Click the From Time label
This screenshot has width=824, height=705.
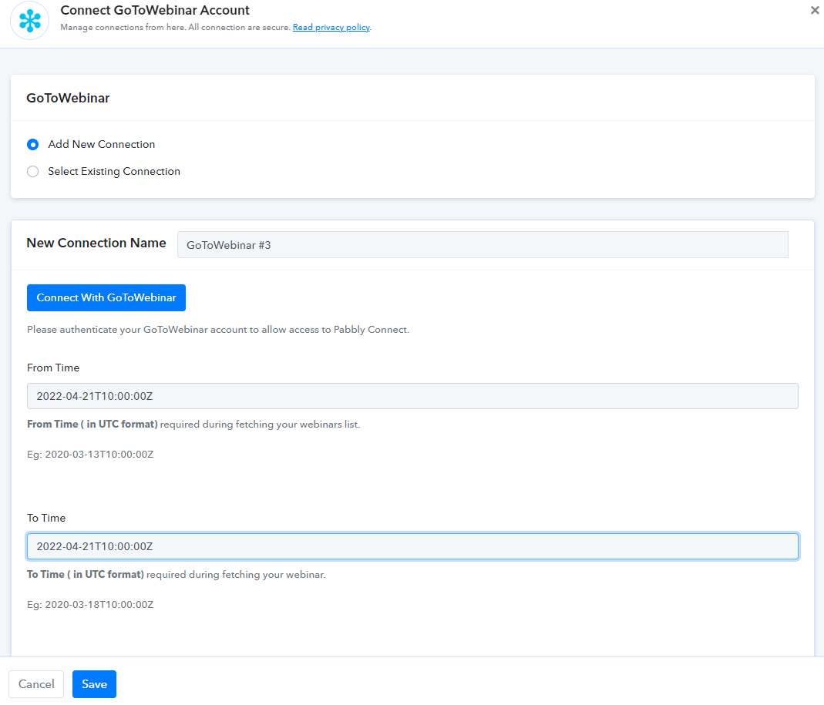click(x=53, y=368)
